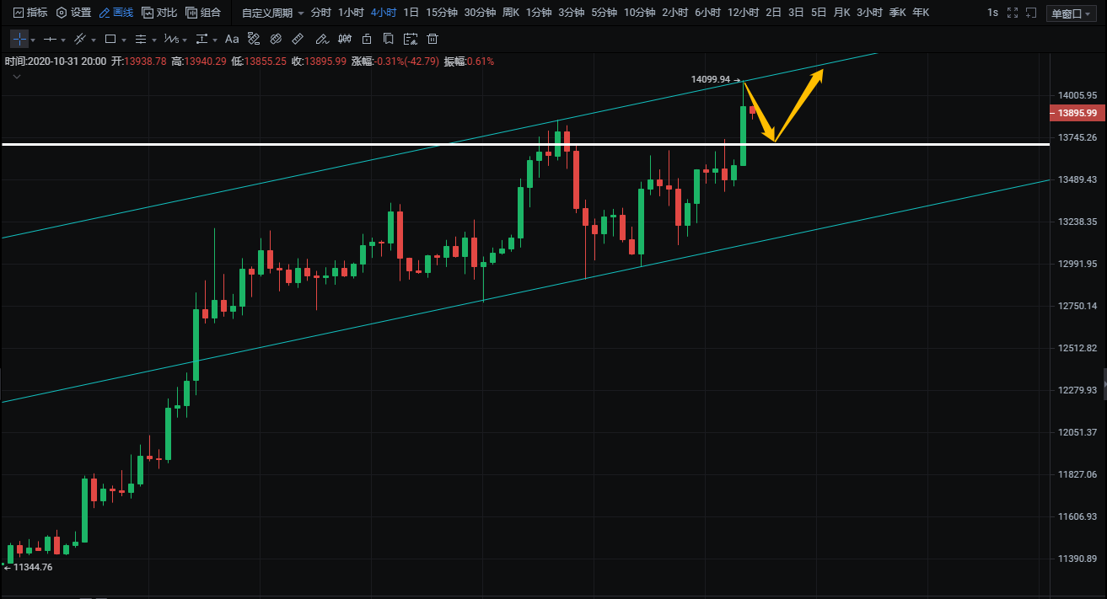This screenshot has width=1107, height=599.
Task: Toggle the 画线 drawing toolbar
Action: [x=116, y=13]
